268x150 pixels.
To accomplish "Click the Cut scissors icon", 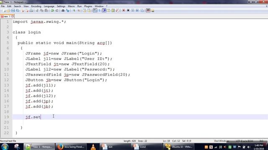I will (37, 10).
